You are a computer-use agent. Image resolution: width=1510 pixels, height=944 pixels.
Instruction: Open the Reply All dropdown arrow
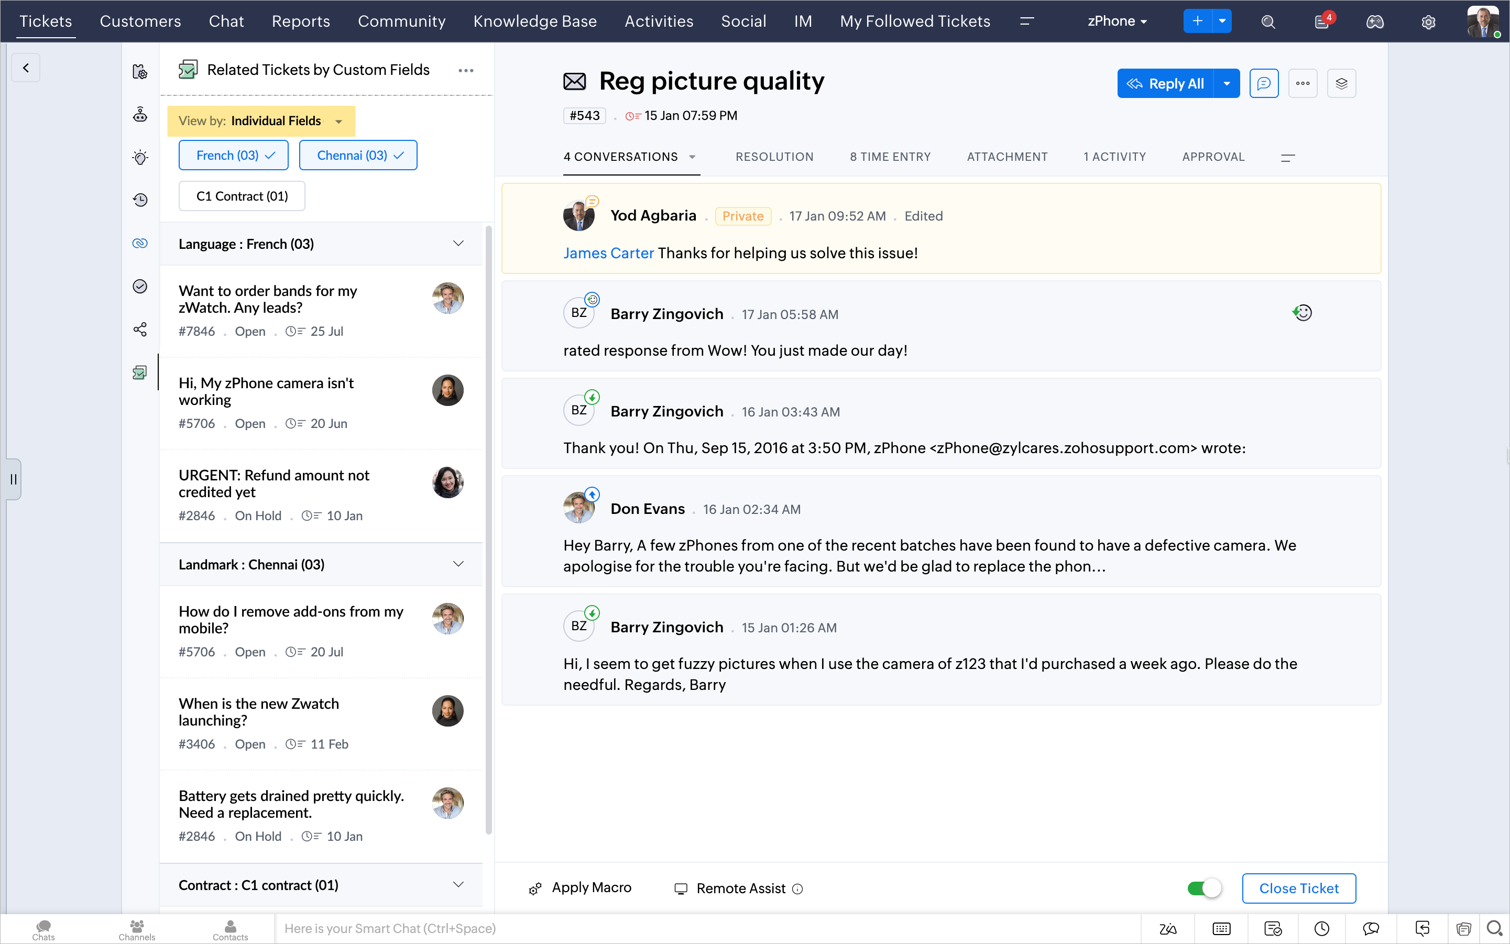(x=1227, y=83)
